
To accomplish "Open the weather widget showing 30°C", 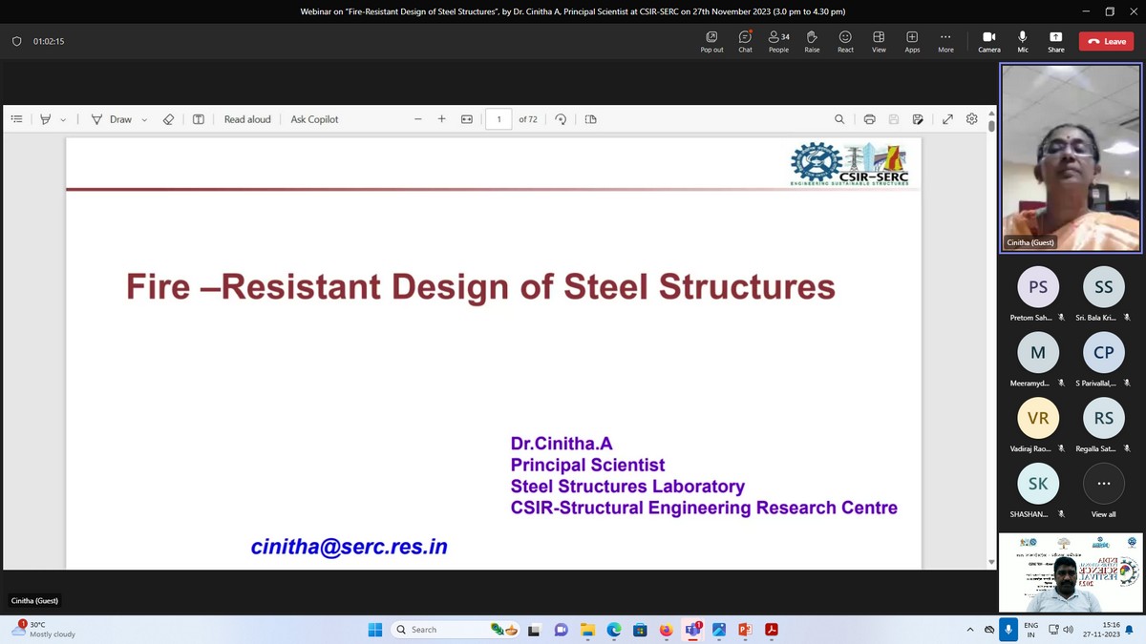I will [43, 630].
